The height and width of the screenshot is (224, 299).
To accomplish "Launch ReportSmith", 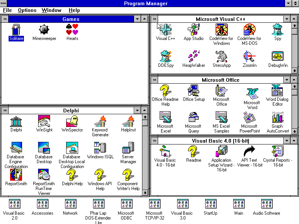I will 16,175.
